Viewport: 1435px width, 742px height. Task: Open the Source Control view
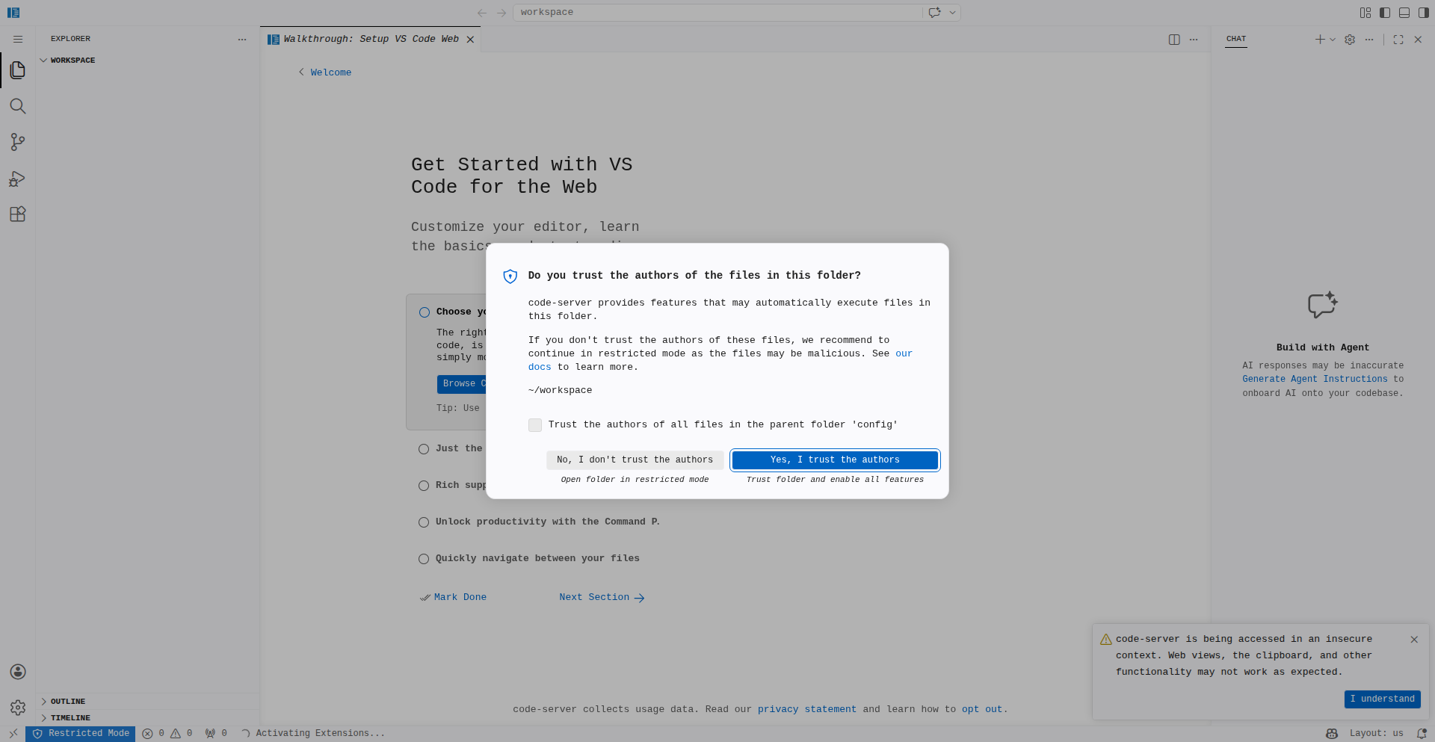[x=18, y=142]
